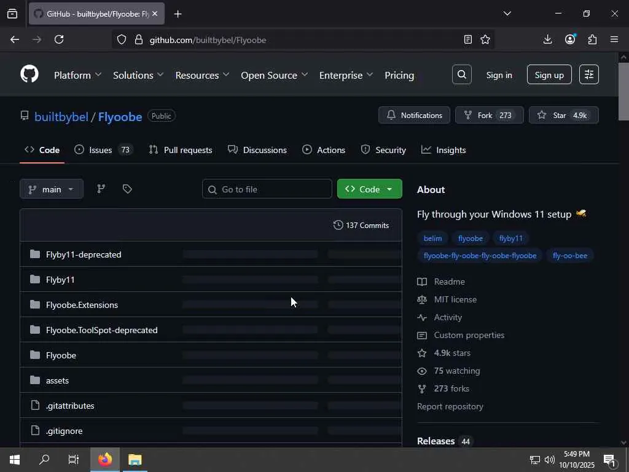Open the Issues tab
The image size is (629, 472).
tap(103, 150)
